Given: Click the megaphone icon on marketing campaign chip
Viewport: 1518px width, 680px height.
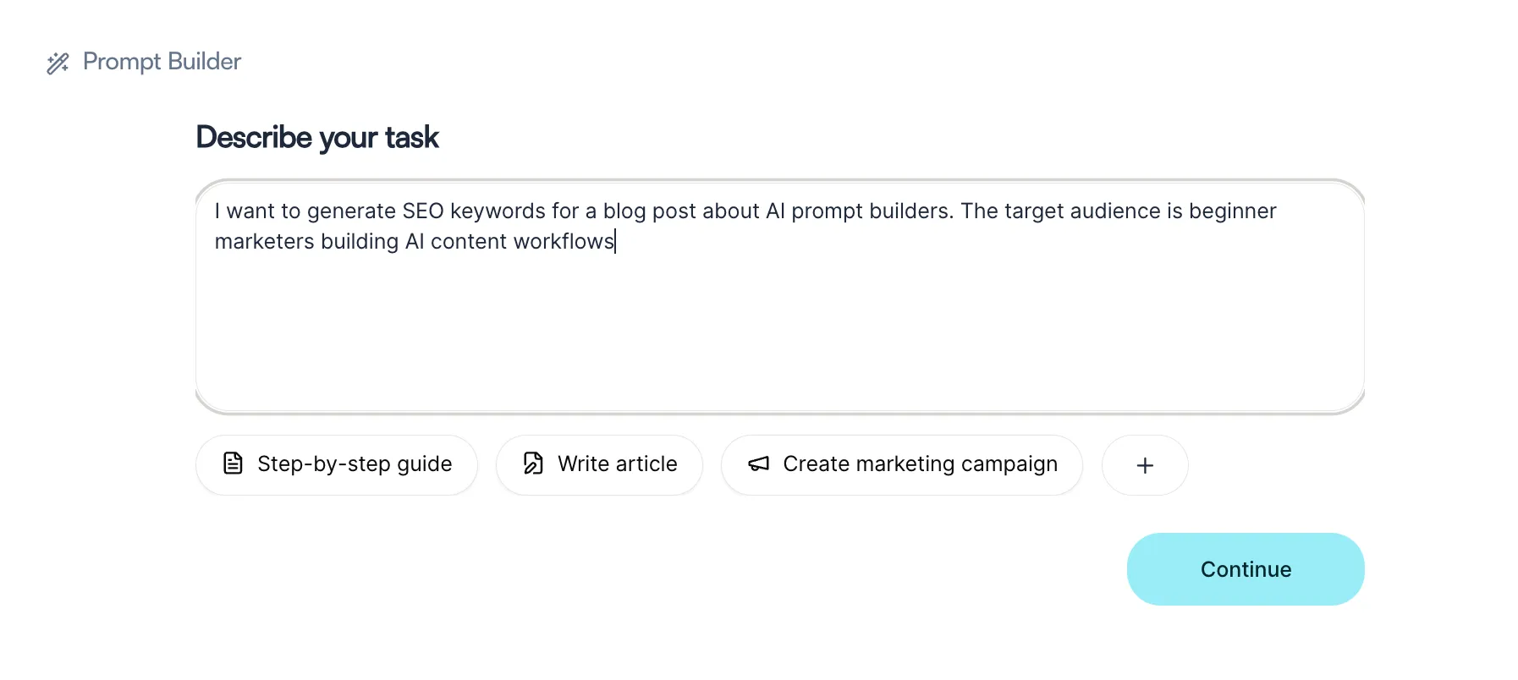Looking at the screenshot, I should click(759, 463).
